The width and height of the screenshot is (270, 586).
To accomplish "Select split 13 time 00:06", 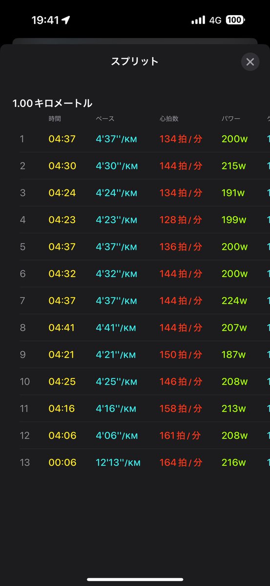I will (62, 462).
